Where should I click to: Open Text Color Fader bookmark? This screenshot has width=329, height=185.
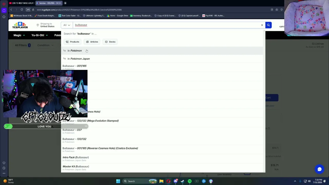[70, 16]
